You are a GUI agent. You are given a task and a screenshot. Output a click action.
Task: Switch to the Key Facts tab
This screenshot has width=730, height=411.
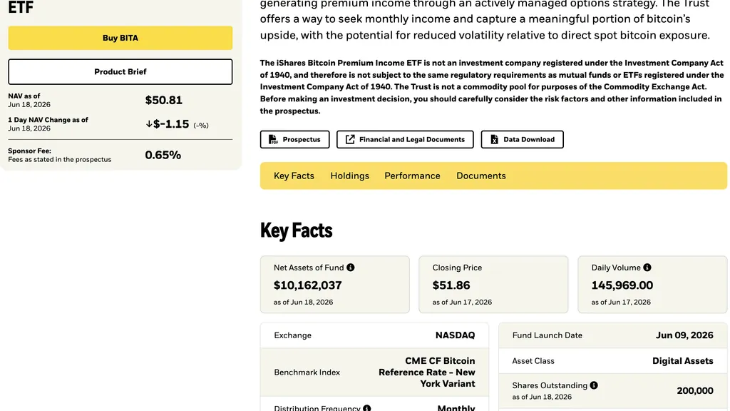point(294,176)
